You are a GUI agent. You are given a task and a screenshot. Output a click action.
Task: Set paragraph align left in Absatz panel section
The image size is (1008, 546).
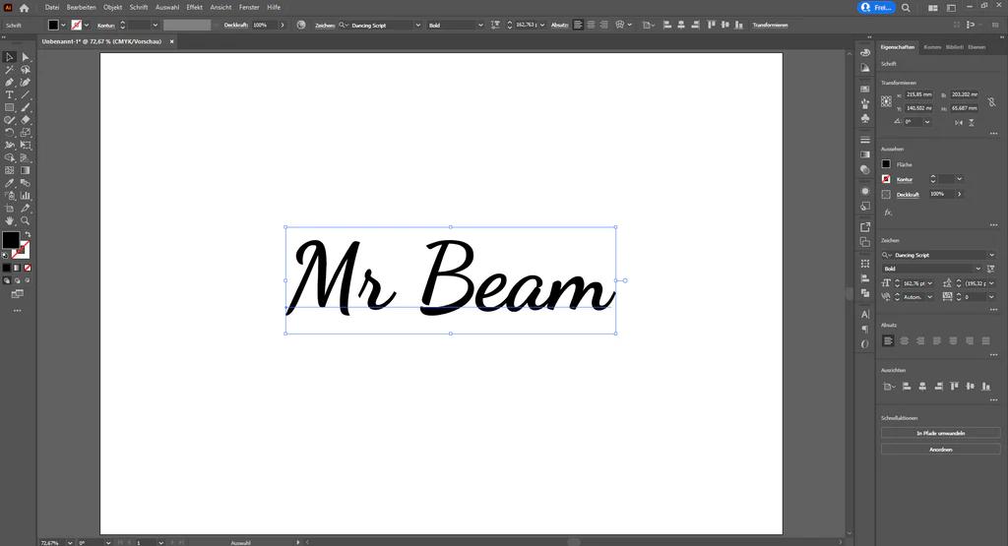(888, 341)
